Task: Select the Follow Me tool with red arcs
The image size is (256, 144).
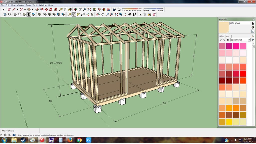Action: click(x=42, y=9)
